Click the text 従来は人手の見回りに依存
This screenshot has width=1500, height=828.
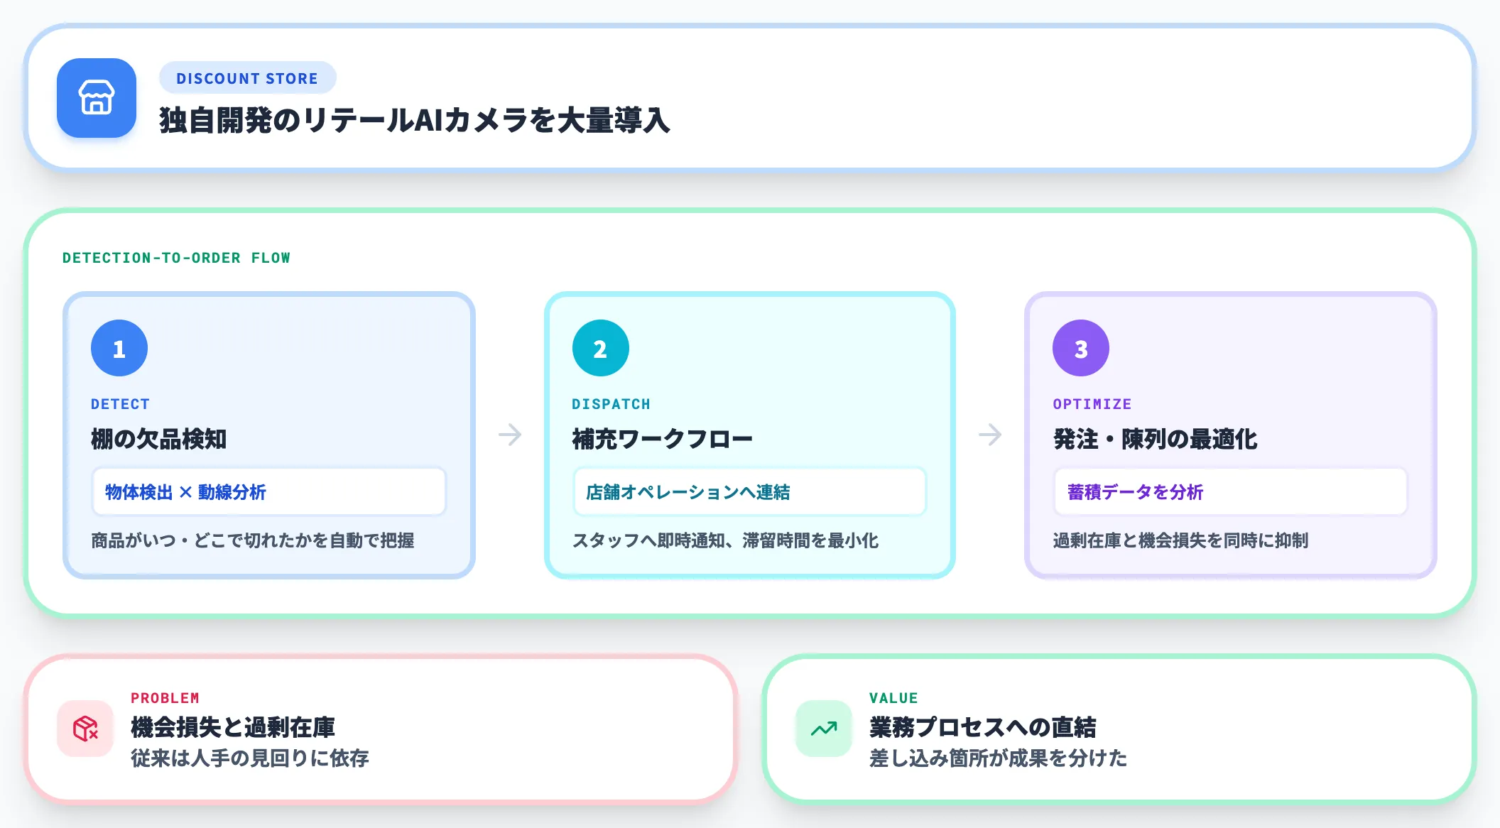(x=249, y=758)
